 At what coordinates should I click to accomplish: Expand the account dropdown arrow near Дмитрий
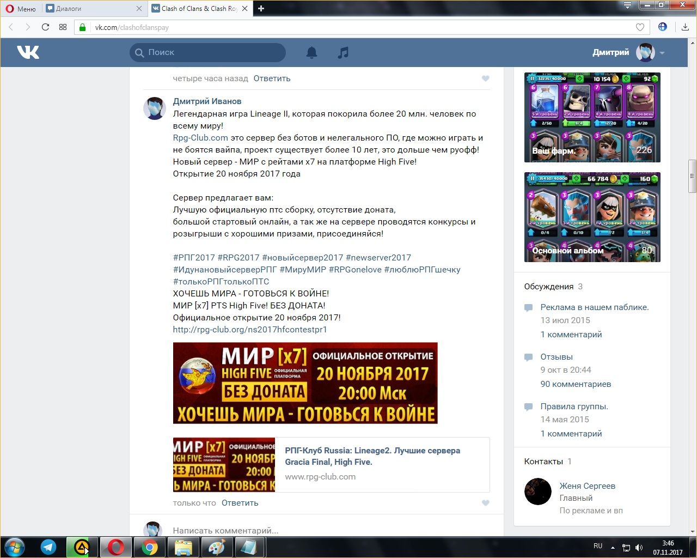662,53
